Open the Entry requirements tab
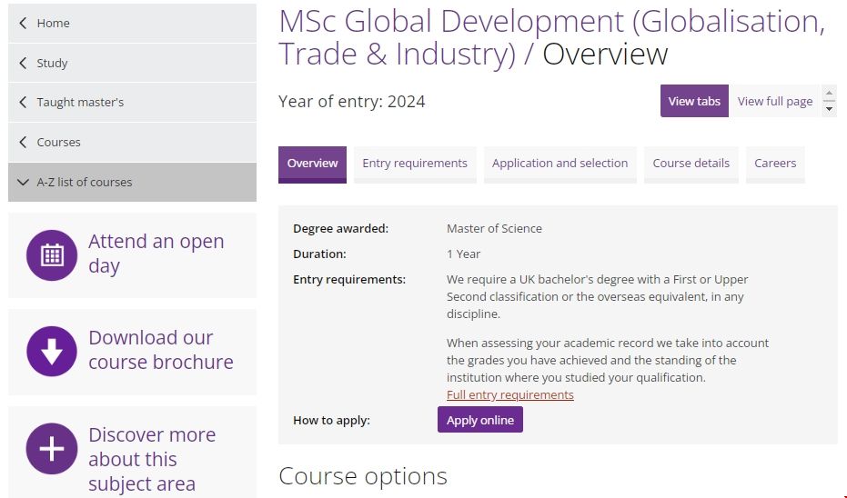847x498 pixels. (414, 164)
